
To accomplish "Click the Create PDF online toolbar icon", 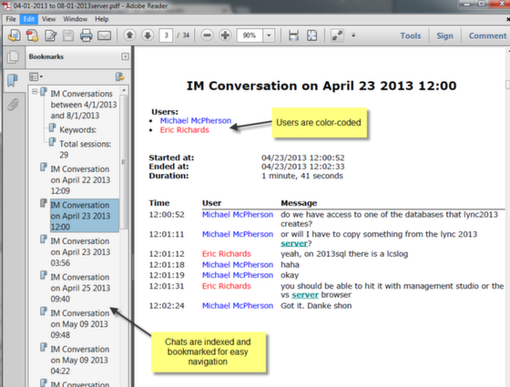I will pyautogui.click(x=14, y=36).
